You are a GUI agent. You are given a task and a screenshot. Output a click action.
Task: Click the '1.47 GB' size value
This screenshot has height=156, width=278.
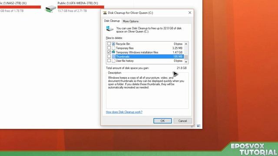point(178,52)
